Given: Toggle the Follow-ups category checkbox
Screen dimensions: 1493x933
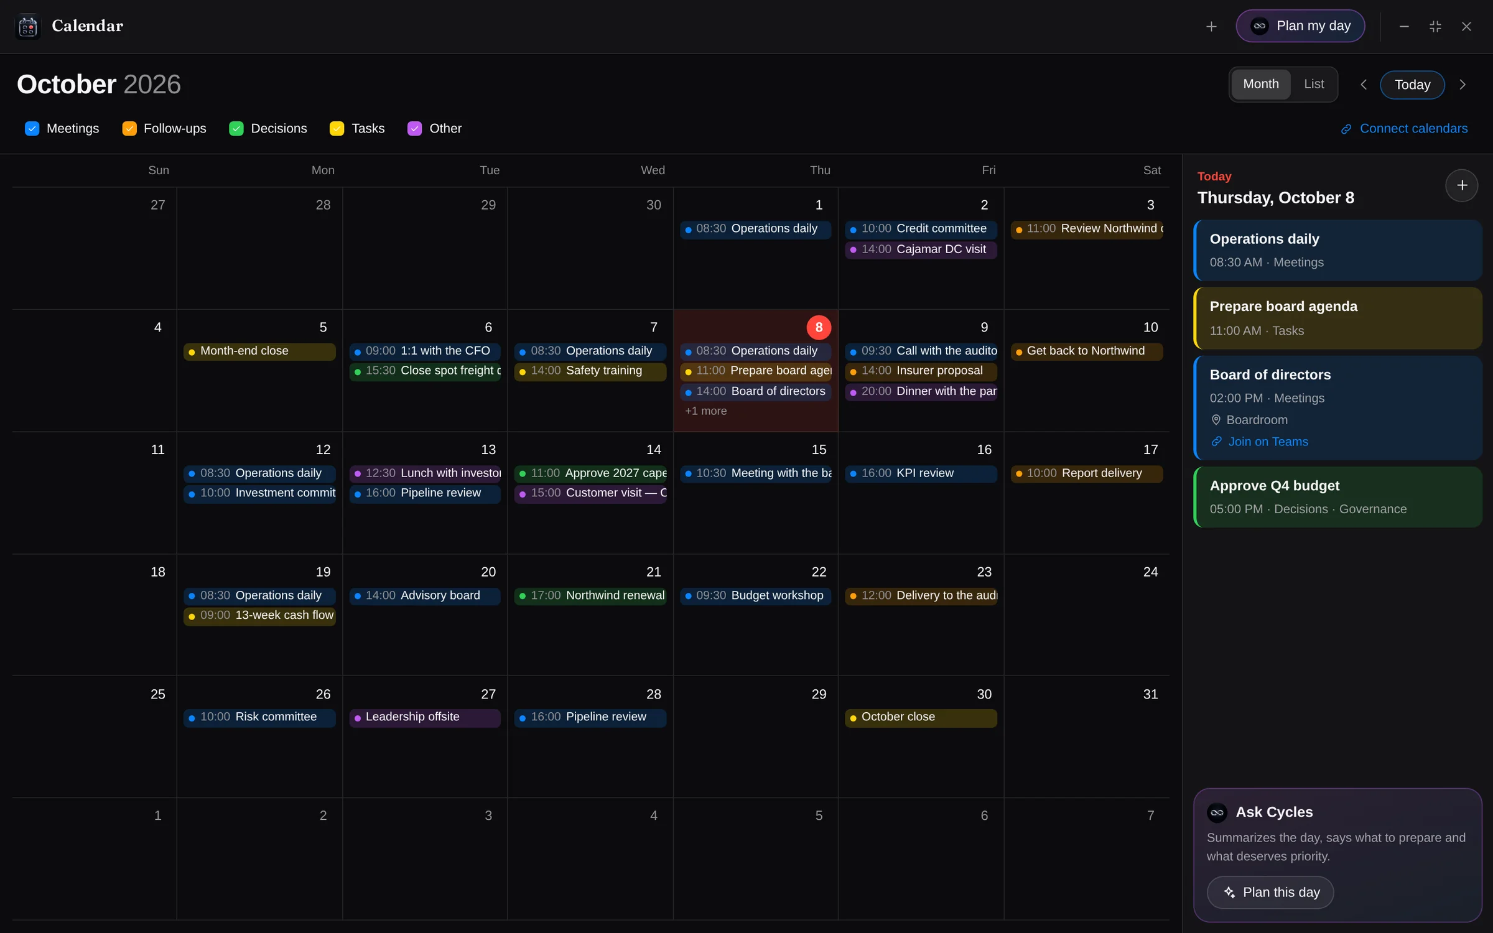Looking at the screenshot, I should pyautogui.click(x=129, y=129).
